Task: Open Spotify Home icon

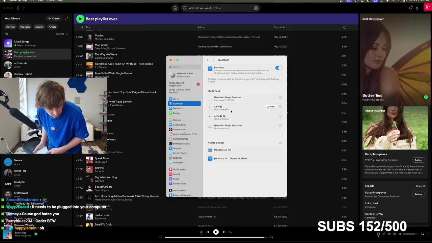Action: tap(175, 8)
